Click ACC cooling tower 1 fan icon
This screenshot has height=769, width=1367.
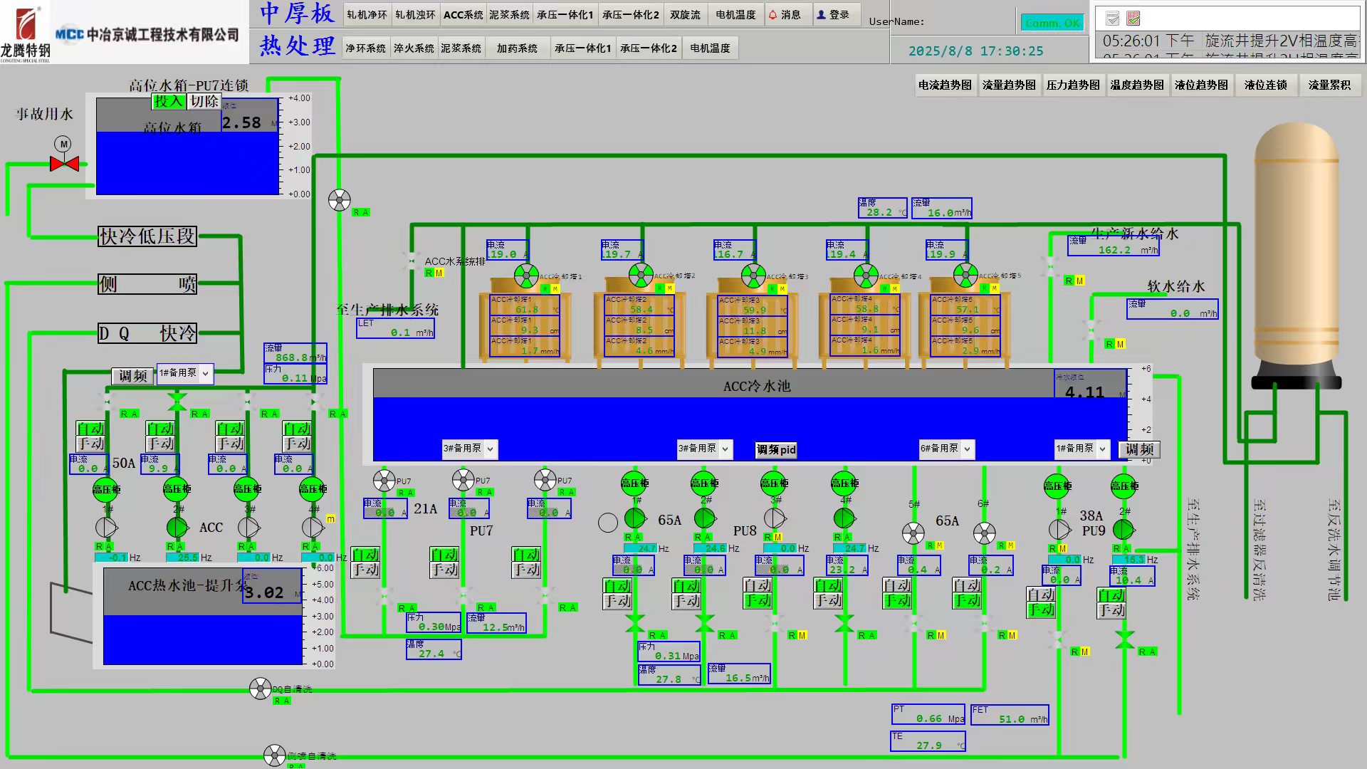pyautogui.click(x=526, y=275)
